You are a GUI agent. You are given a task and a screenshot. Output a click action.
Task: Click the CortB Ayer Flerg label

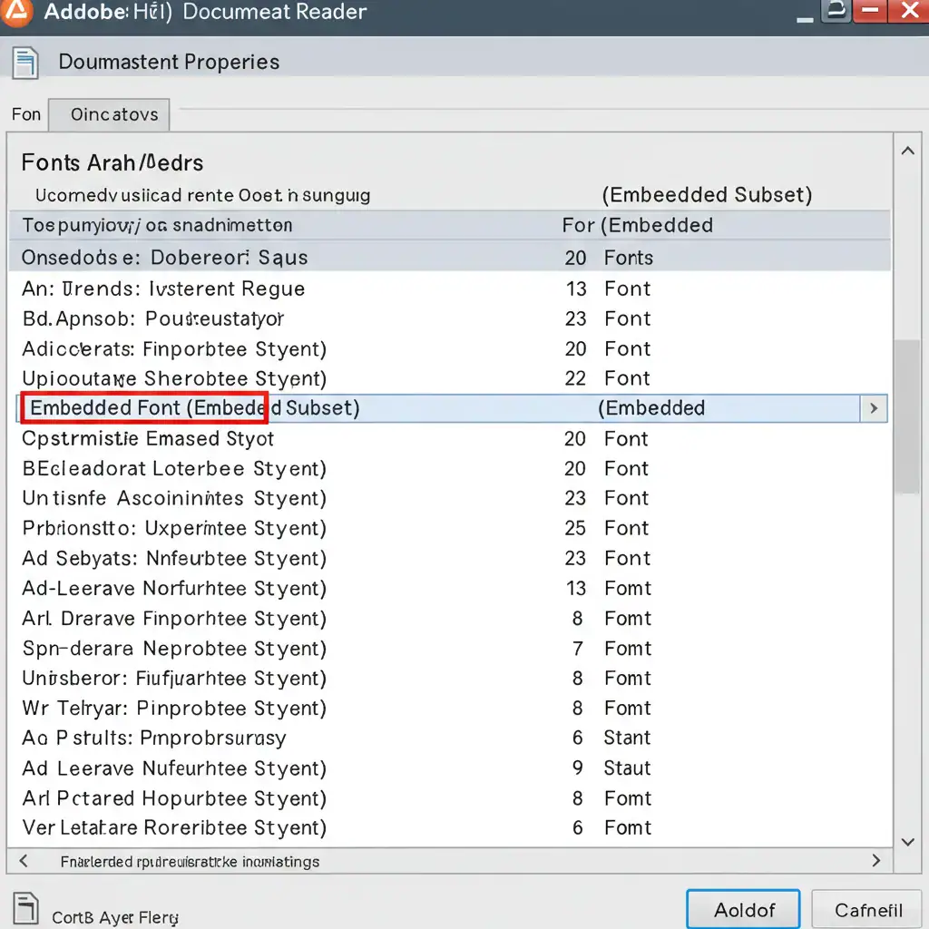click(115, 918)
